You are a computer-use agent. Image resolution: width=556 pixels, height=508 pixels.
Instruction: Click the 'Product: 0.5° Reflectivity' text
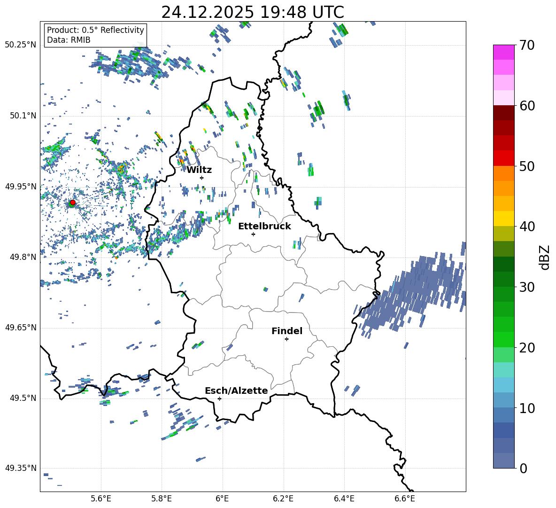[x=95, y=30]
